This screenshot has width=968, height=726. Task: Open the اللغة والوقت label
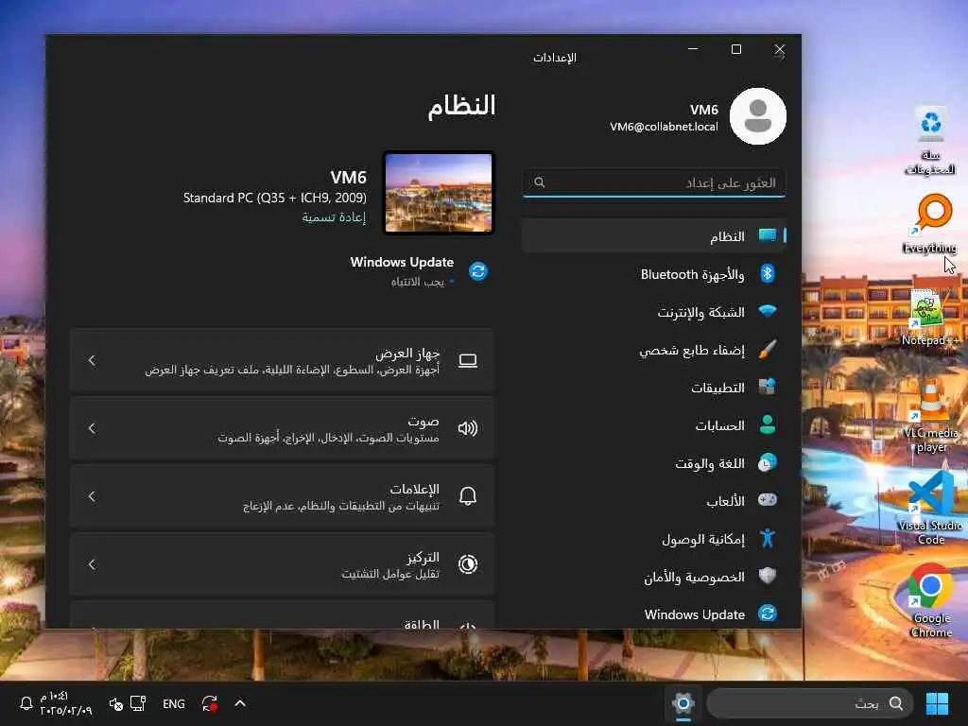pyautogui.click(x=710, y=463)
